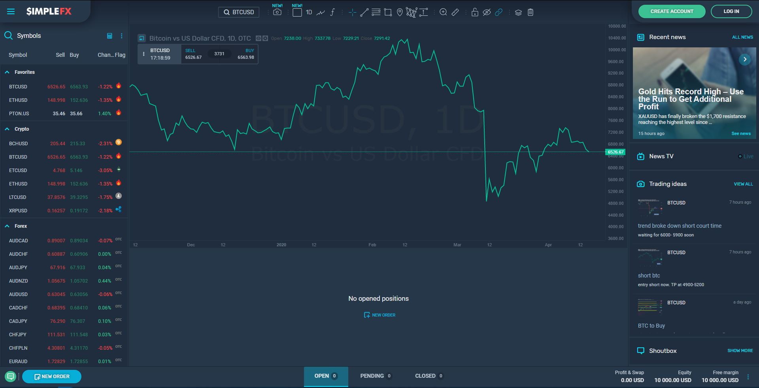Activate the zoom in magnifier tool
The width and height of the screenshot is (759, 388).
pos(443,12)
